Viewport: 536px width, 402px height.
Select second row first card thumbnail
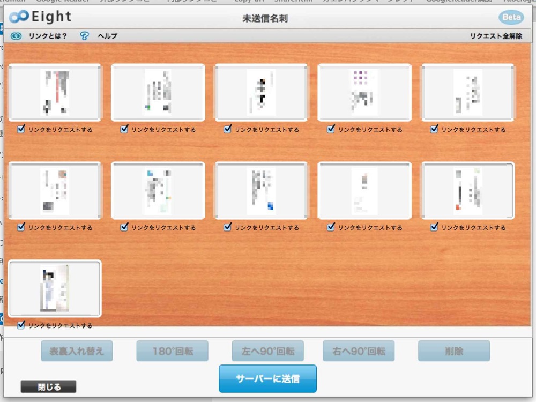click(55, 190)
